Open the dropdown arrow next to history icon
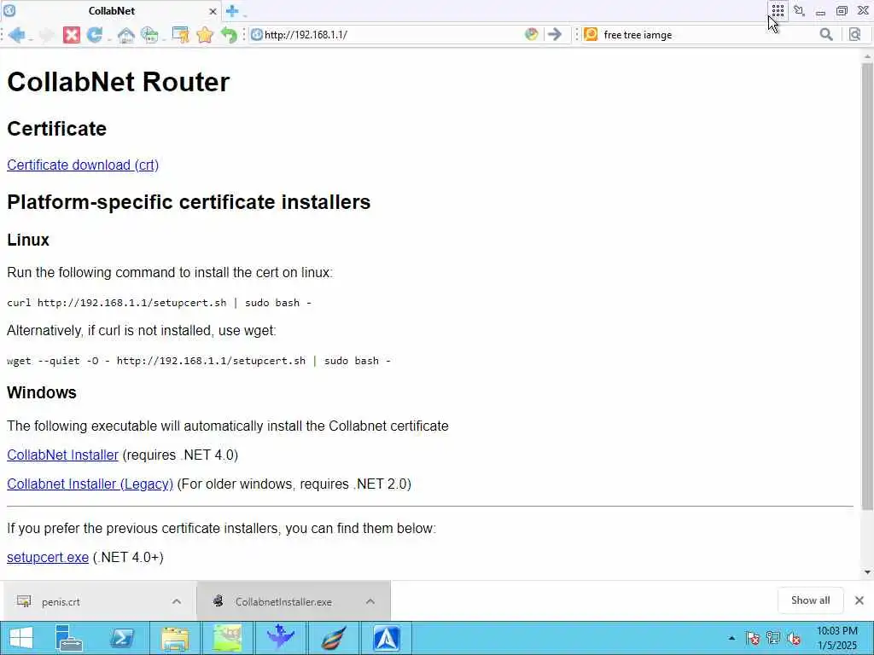 (x=164, y=39)
